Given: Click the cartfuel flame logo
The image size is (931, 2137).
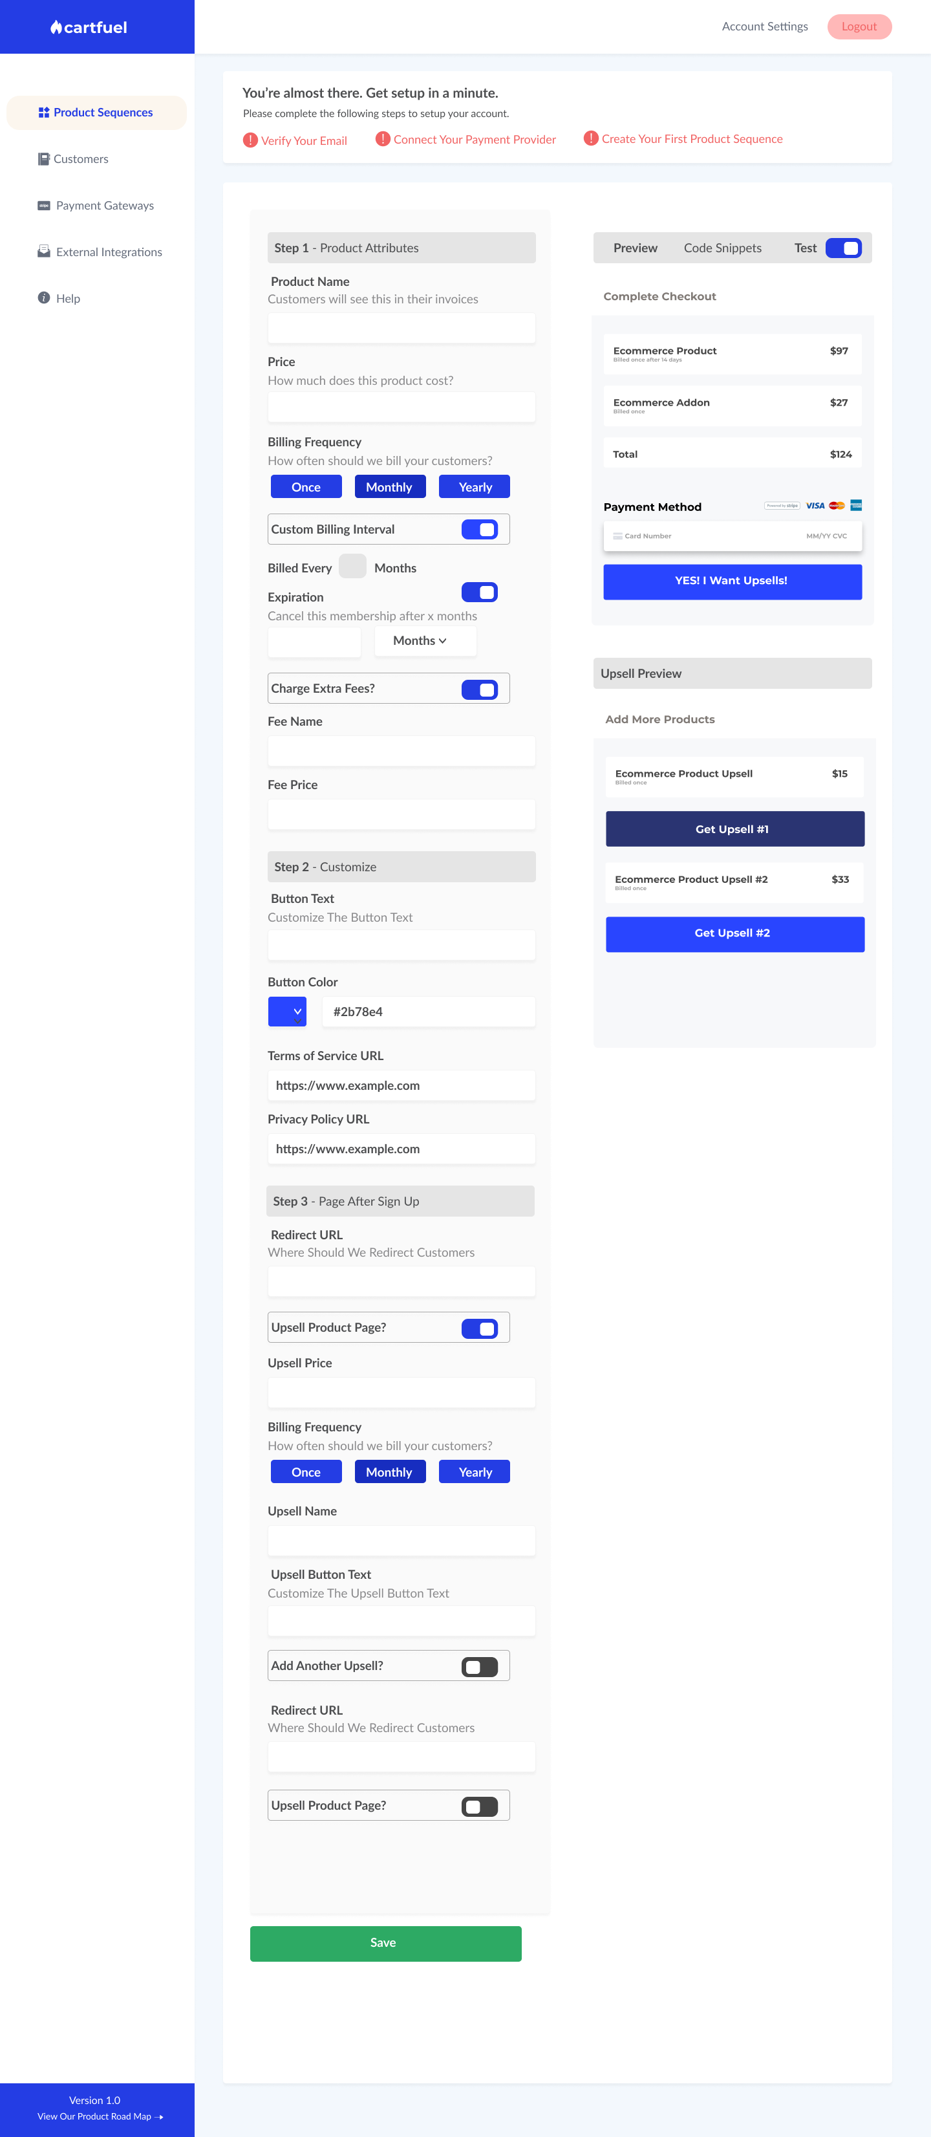Looking at the screenshot, I should click(56, 27).
